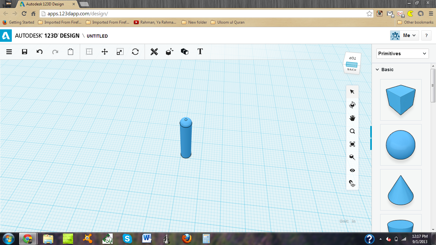Open the help question mark button
436x245 pixels.
coord(426,35)
